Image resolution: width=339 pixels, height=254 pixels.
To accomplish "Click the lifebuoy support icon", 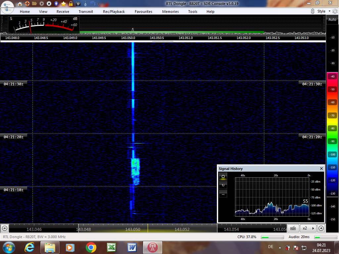I will [x=27, y=4].
